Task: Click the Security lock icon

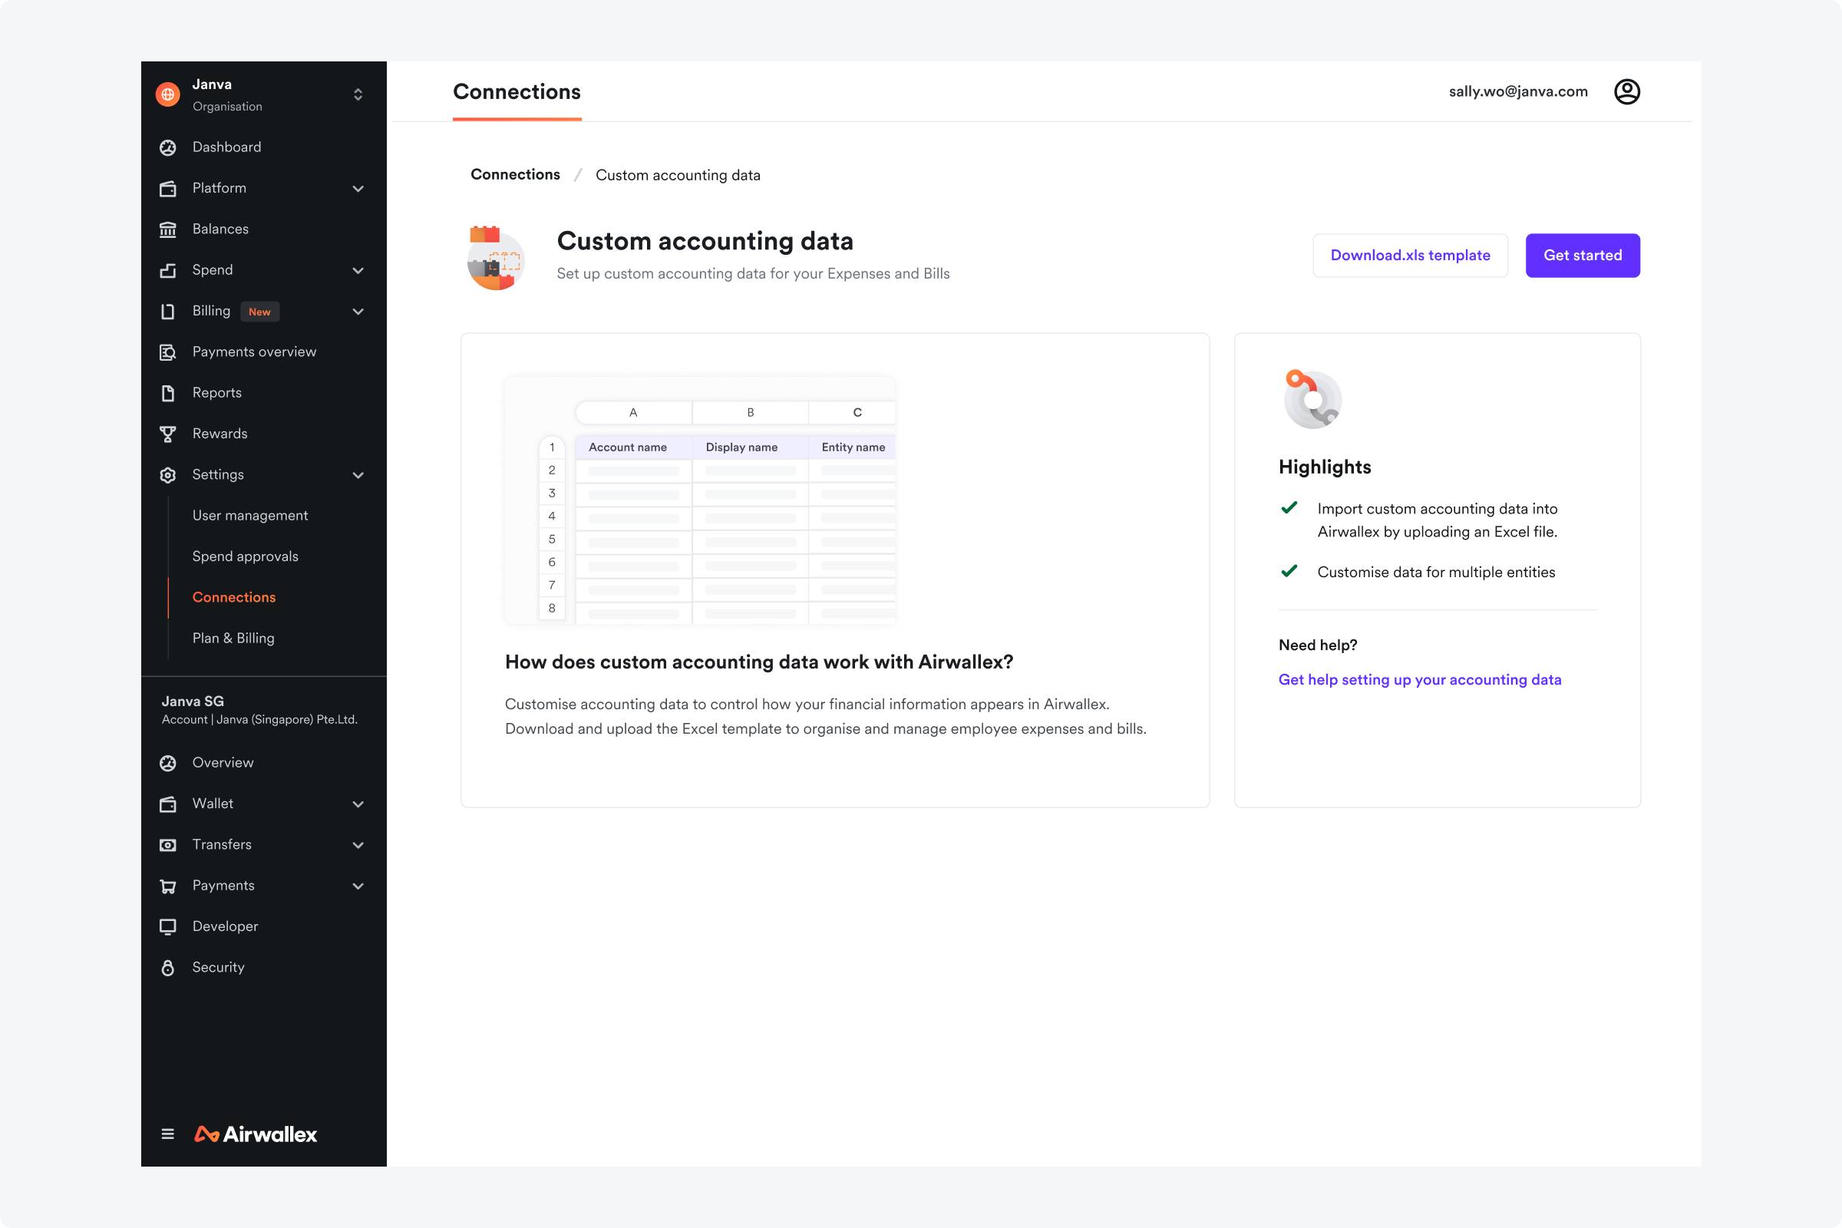Action: pyautogui.click(x=167, y=968)
